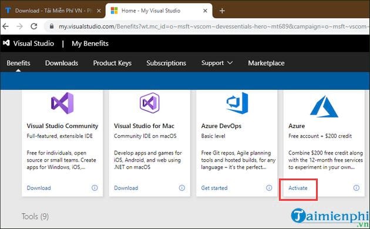370x229 pixels.
Task: Click the Visual Studio header text
Action: 33,43
